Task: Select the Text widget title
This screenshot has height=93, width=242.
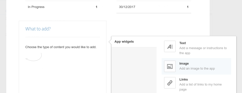Action: point(183,43)
